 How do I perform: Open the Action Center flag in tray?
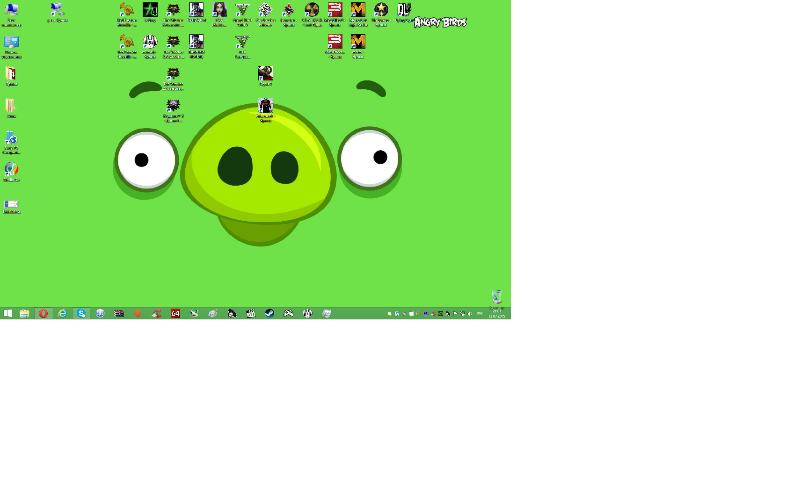pyautogui.click(x=455, y=314)
